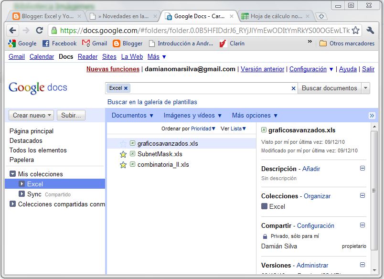The image size is (384, 279).
Task: Show hidden bookmarks with the chevron
Action: coord(310,41)
